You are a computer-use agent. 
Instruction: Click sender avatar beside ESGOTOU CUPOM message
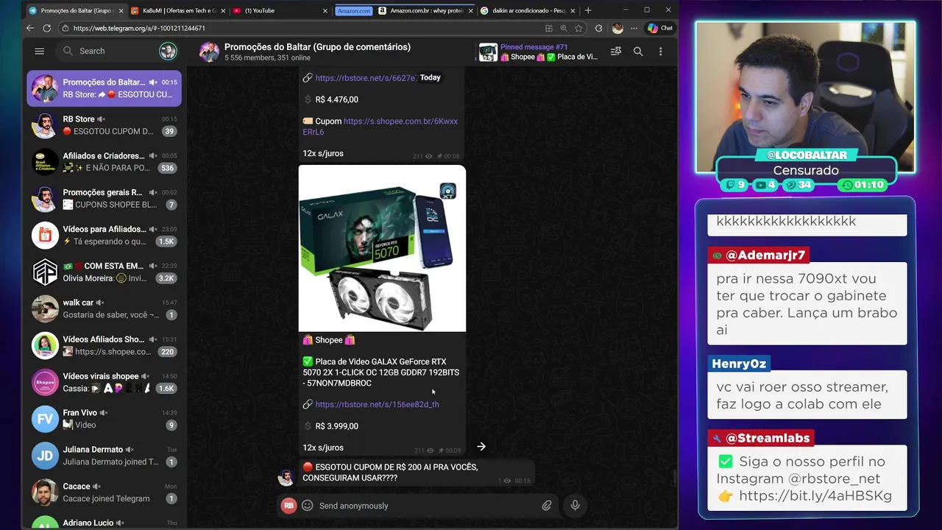point(286,477)
